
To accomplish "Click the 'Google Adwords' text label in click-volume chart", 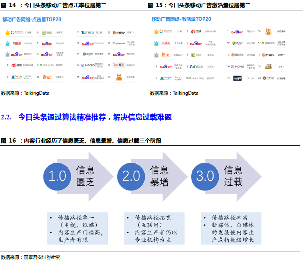I will 28,77.
